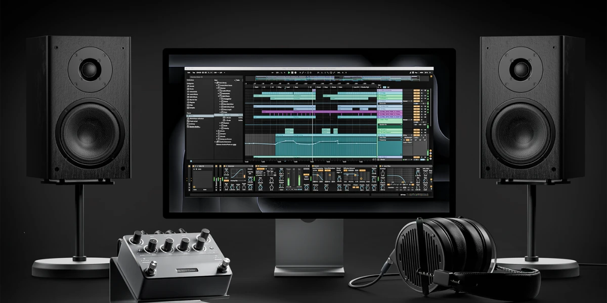The image size is (607, 303).
Task: Jump to the Break locator
Action: tap(319, 87)
